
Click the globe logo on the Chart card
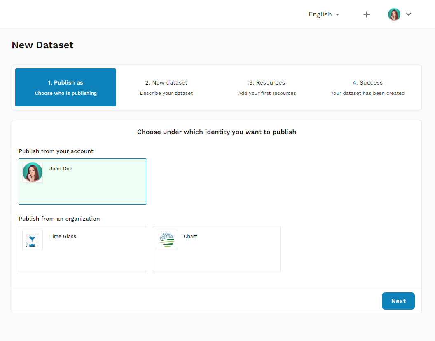(166, 240)
